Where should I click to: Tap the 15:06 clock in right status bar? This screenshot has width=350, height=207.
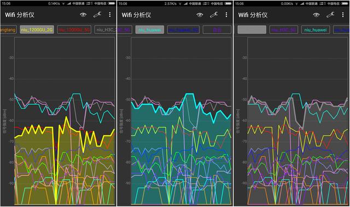click(240, 4)
